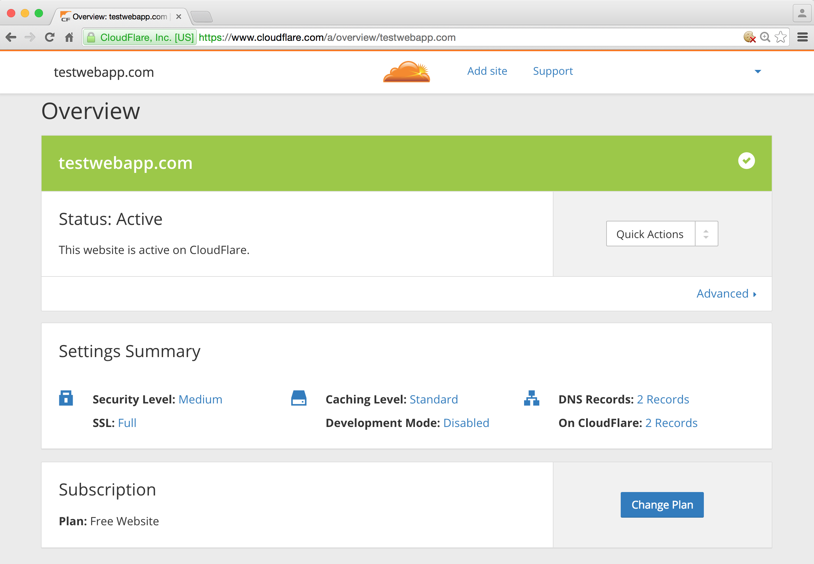Viewport: 814px width, 564px height.
Task: Click the Security Level lock icon
Action: (66, 398)
